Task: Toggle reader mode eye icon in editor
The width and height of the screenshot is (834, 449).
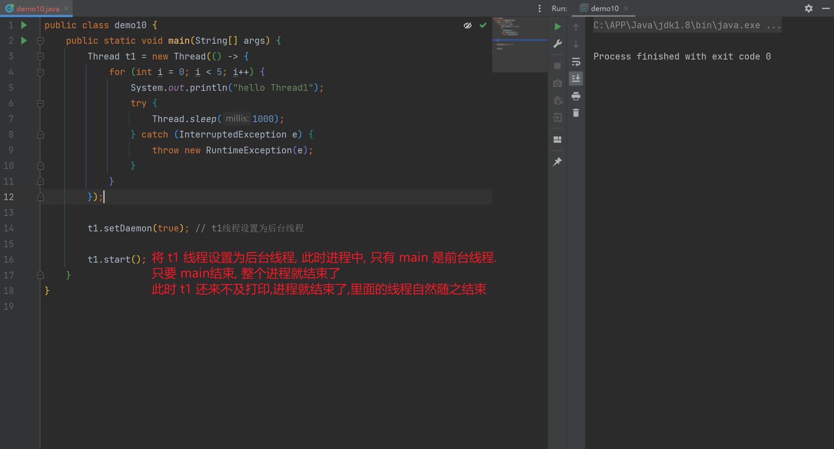Action: point(468,26)
